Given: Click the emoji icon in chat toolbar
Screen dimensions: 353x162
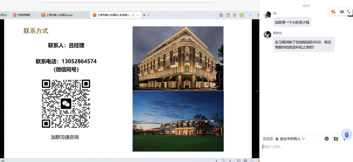Looking at the screenshot, I should [x=327, y=139].
